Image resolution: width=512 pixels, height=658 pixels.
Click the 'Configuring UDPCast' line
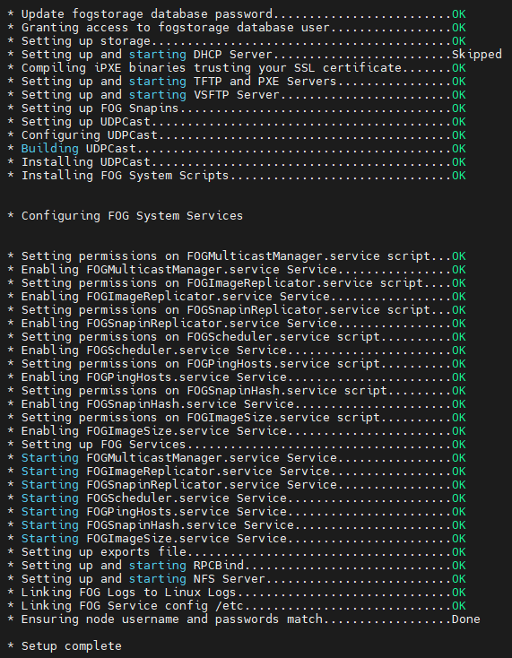237,135
